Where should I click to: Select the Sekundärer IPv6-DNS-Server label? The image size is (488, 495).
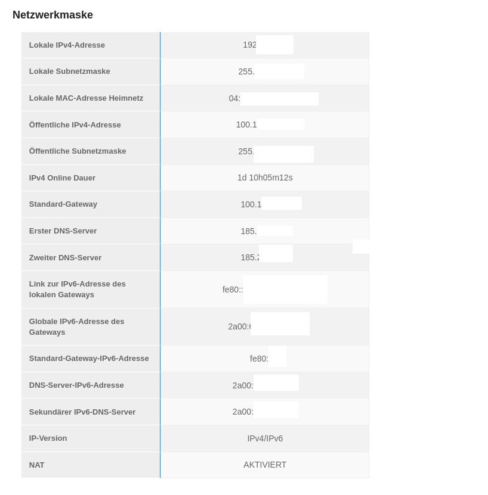82,412
